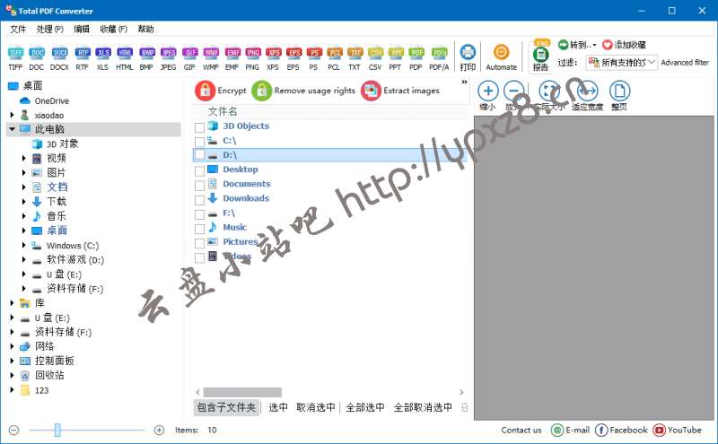Open the 处理 (P) menu
Viewport: 718px width, 444px height.
pos(50,29)
